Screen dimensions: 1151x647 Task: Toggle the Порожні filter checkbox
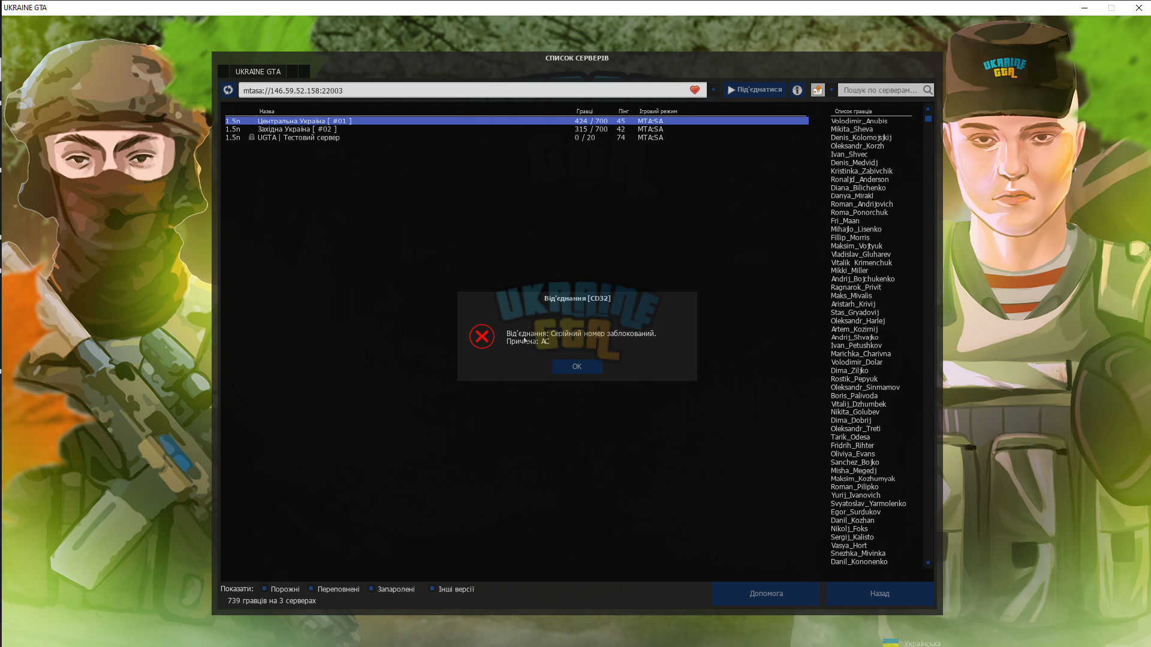264,589
